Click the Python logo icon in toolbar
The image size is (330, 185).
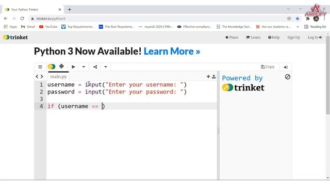click(61, 66)
